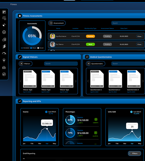Select Apr on the Units Sold chart axis
The image size is (145, 161).
(132, 143)
